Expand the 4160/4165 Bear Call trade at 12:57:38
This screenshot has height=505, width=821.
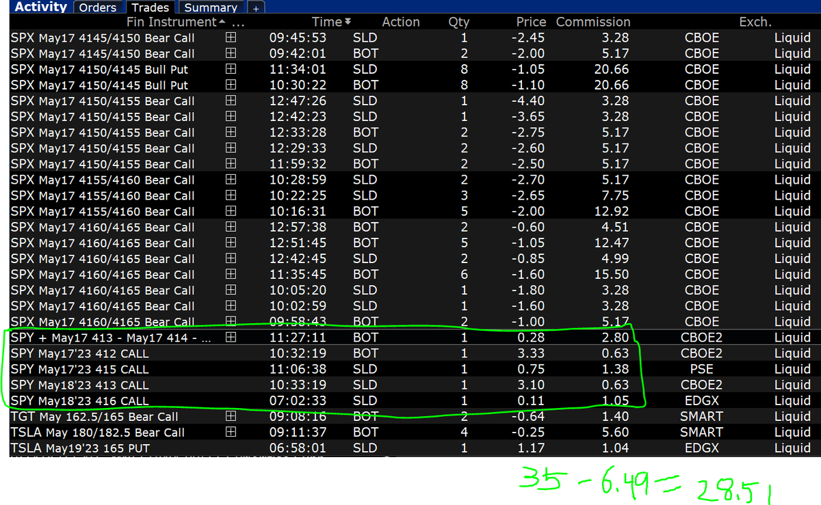coord(231,227)
